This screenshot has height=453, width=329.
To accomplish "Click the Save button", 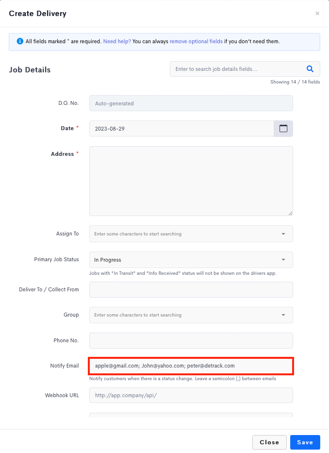I will click(x=305, y=442).
